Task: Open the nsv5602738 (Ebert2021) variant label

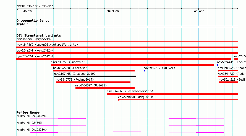Action: (71, 68)
